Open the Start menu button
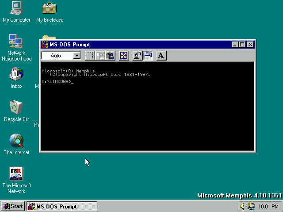This screenshot has height=212, width=283. click(x=13, y=206)
